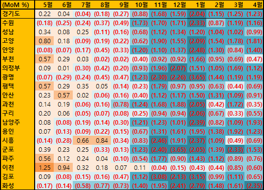Select the 수원 row label
Viewport: 264px width, 190px height.
click(18, 23)
